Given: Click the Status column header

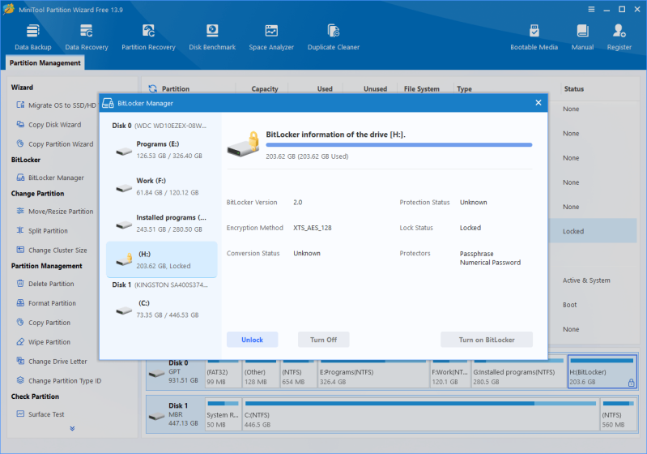Looking at the screenshot, I should pos(574,89).
